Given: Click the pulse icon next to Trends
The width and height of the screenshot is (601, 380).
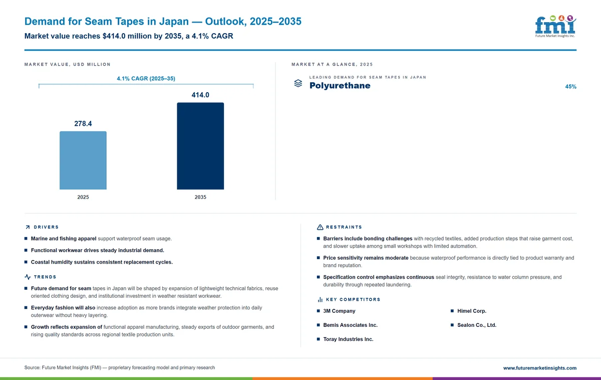Looking at the screenshot, I should (x=28, y=277).
